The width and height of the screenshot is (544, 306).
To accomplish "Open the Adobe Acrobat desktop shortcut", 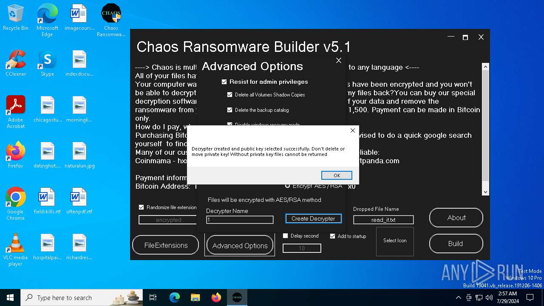I will tap(16, 112).
